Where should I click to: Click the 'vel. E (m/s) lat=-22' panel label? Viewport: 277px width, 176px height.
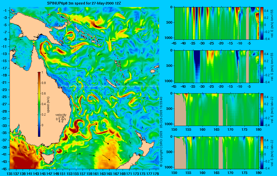click(x=272, y=110)
